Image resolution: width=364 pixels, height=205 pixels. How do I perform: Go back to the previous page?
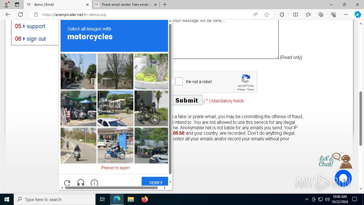point(8,15)
